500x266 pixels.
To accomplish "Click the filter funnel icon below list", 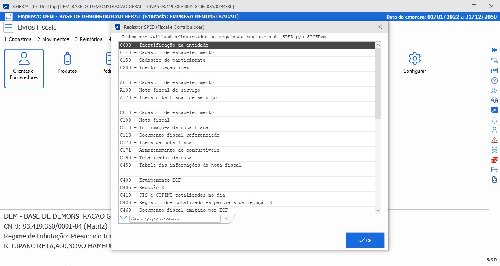I will point(124,219).
